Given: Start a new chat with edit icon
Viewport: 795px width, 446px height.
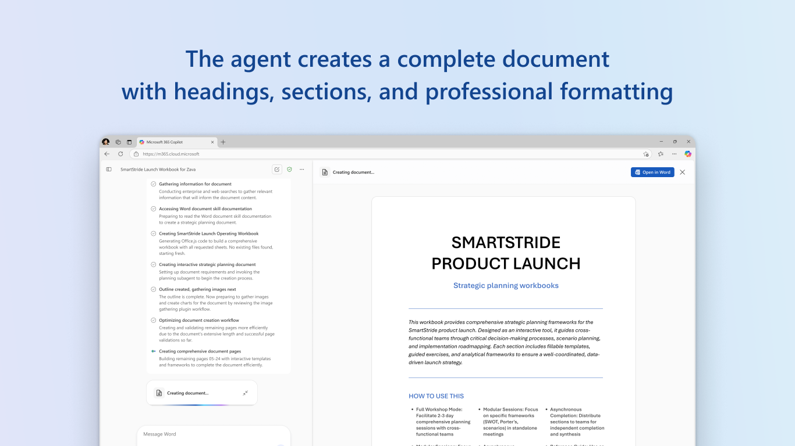Looking at the screenshot, I should [277, 170].
